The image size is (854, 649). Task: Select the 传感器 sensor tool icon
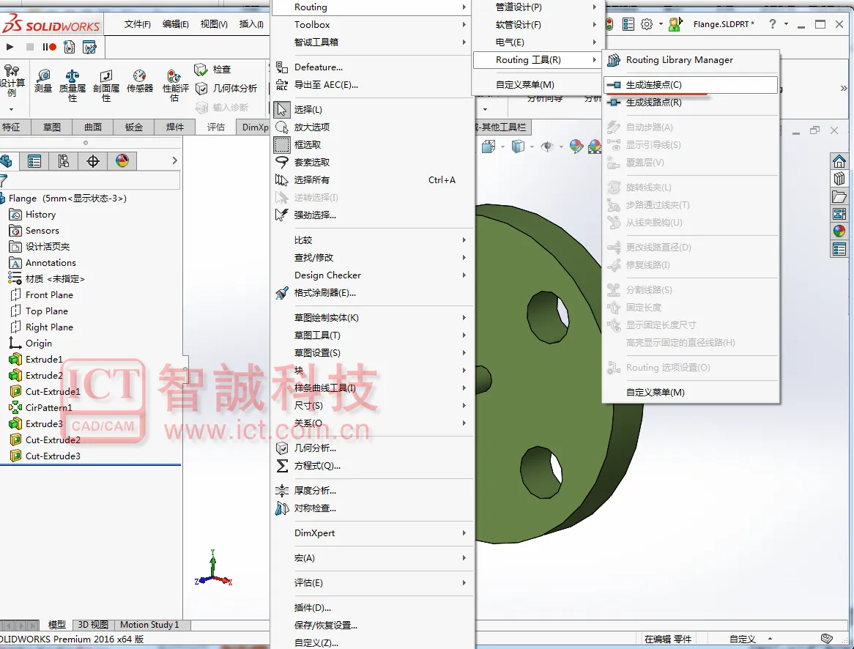[x=139, y=81]
